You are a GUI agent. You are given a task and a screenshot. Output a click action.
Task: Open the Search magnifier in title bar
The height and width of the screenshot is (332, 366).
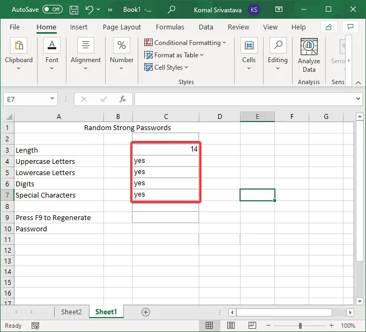(171, 10)
